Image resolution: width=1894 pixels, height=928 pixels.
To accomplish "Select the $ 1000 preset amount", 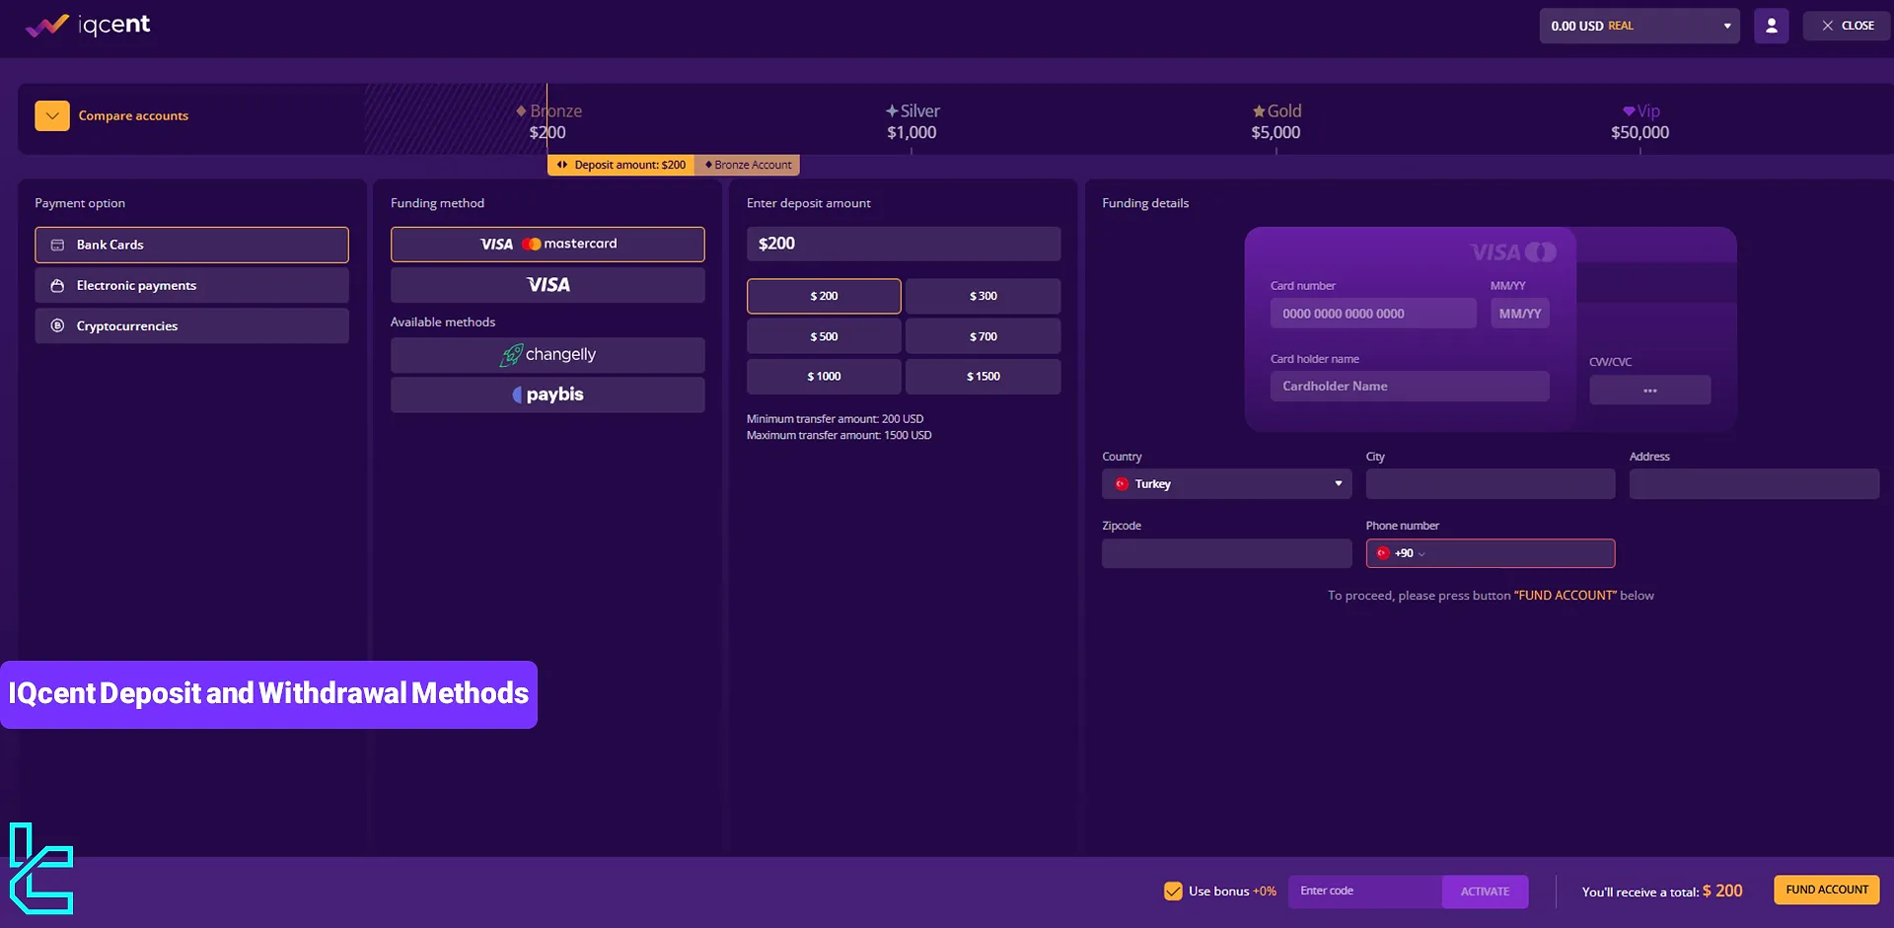I will [824, 377].
